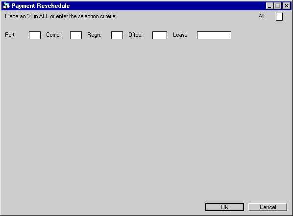This screenshot has width=293, height=216.
Task: Click the disabled maximize button in title bar
Action: tap(277, 6)
